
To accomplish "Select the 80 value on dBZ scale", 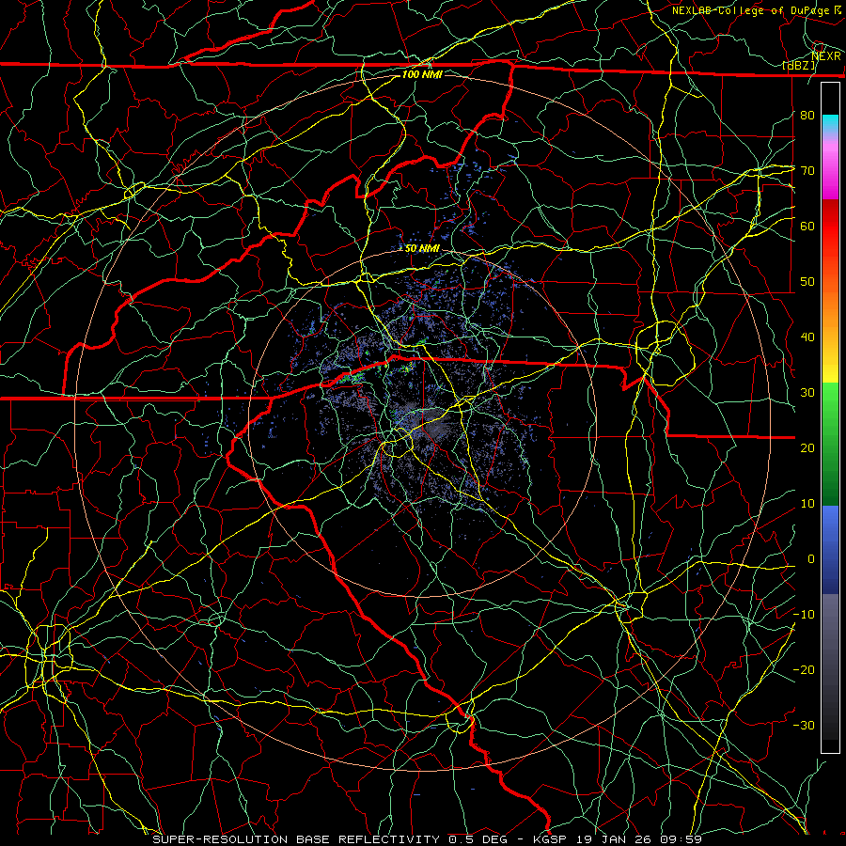I will point(807,115).
